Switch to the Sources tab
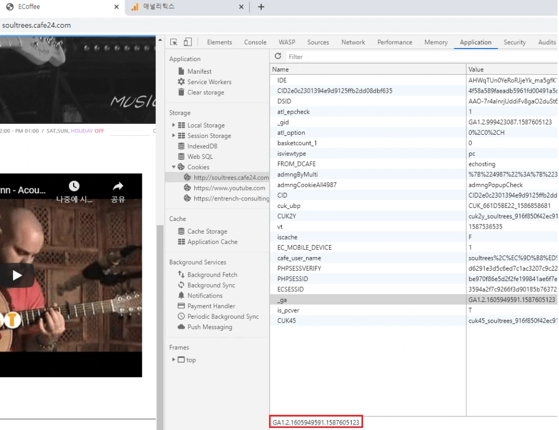 coord(318,42)
